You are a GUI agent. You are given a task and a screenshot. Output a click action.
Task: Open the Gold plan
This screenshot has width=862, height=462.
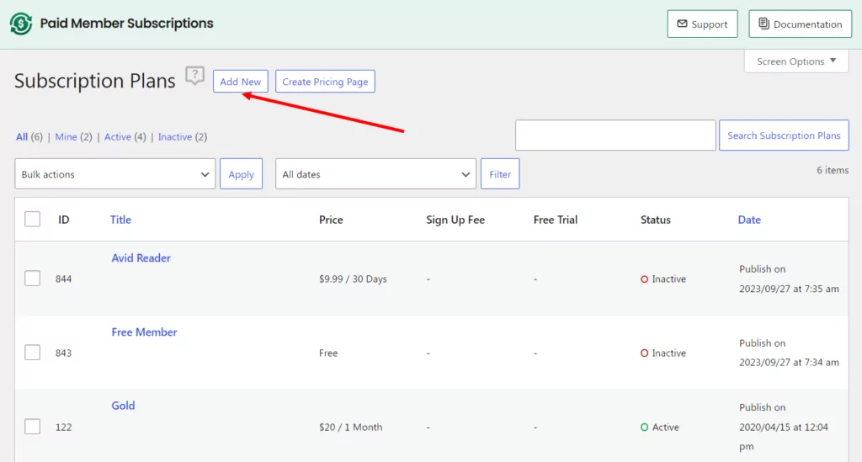[123, 406]
